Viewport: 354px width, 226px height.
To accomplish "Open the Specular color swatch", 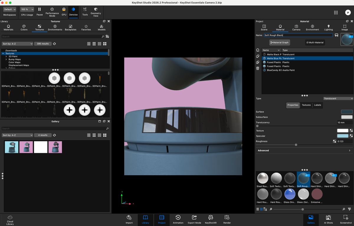I will (x=343, y=136).
